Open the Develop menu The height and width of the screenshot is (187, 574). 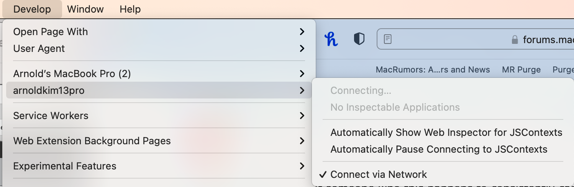coord(32,9)
